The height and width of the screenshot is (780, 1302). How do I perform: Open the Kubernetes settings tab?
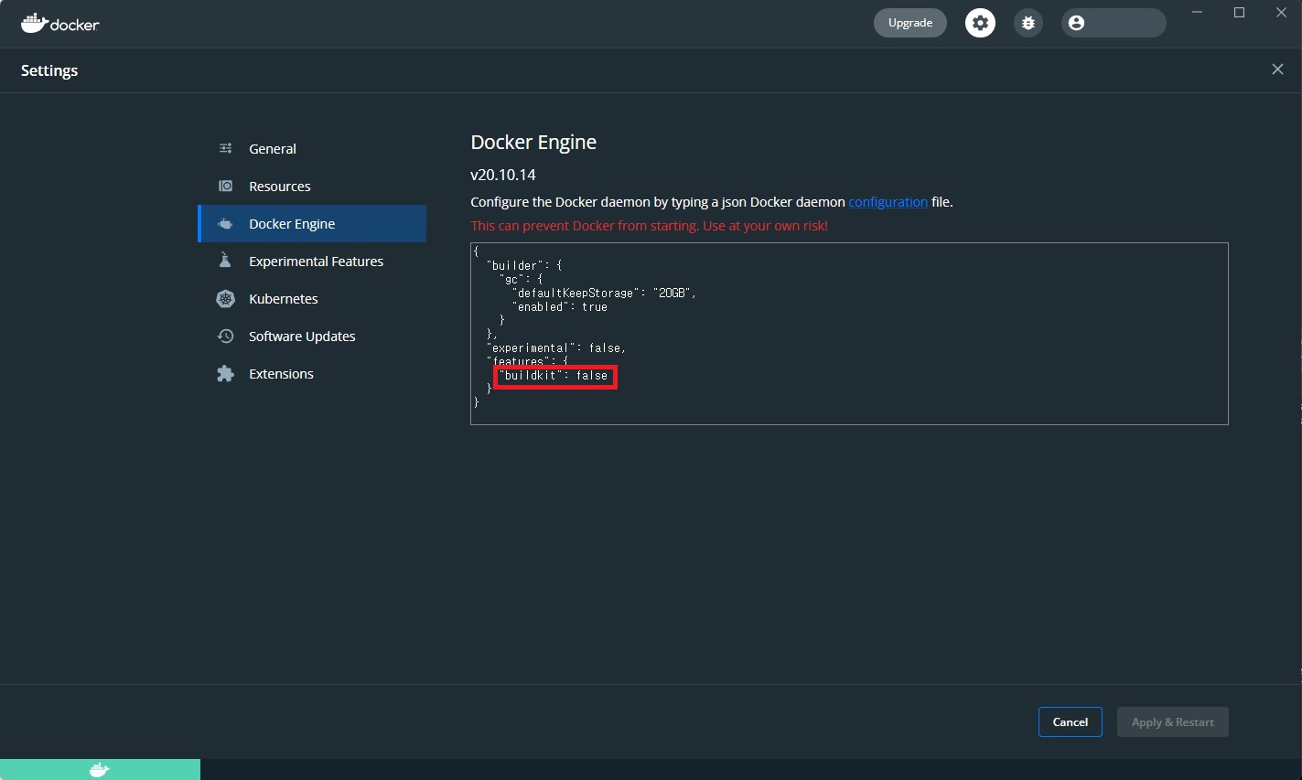click(312, 298)
